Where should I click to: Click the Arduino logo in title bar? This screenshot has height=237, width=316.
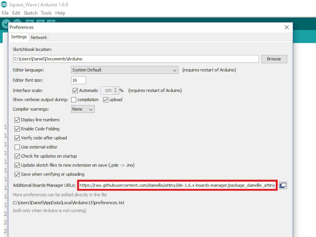(4, 4)
